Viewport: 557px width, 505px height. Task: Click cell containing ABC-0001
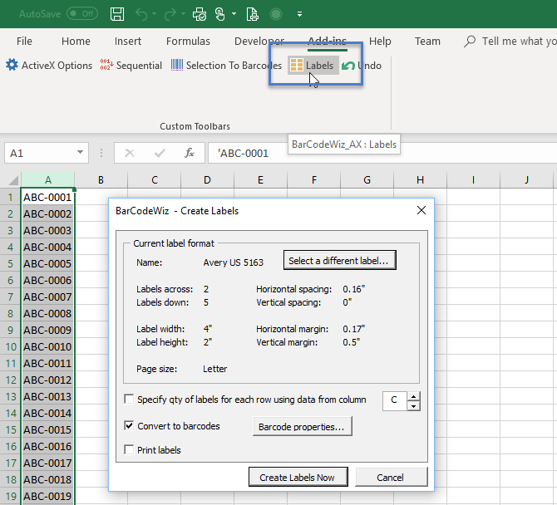(x=47, y=197)
